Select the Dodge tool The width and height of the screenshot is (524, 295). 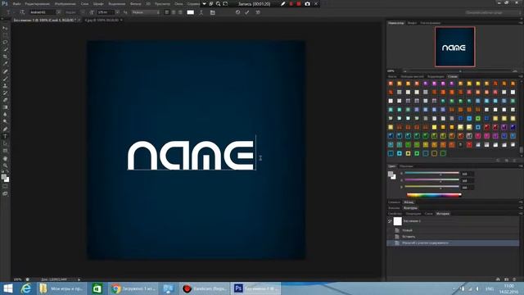coord(5,121)
